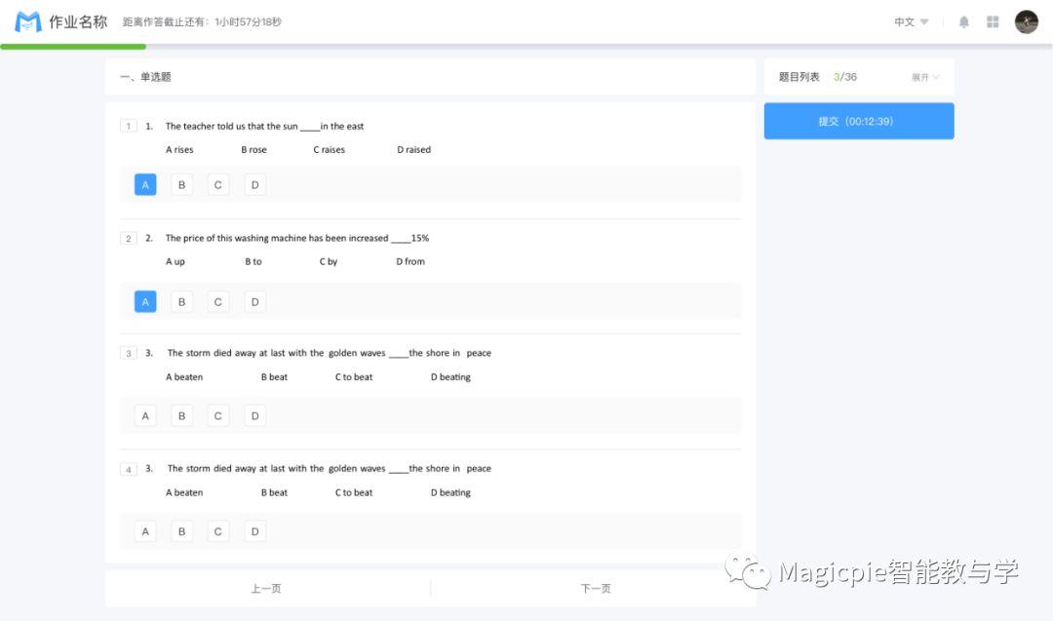The width and height of the screenshot is (1053, 621).
Task: Click the 3/36 question counter
Action: pos(844,77)
